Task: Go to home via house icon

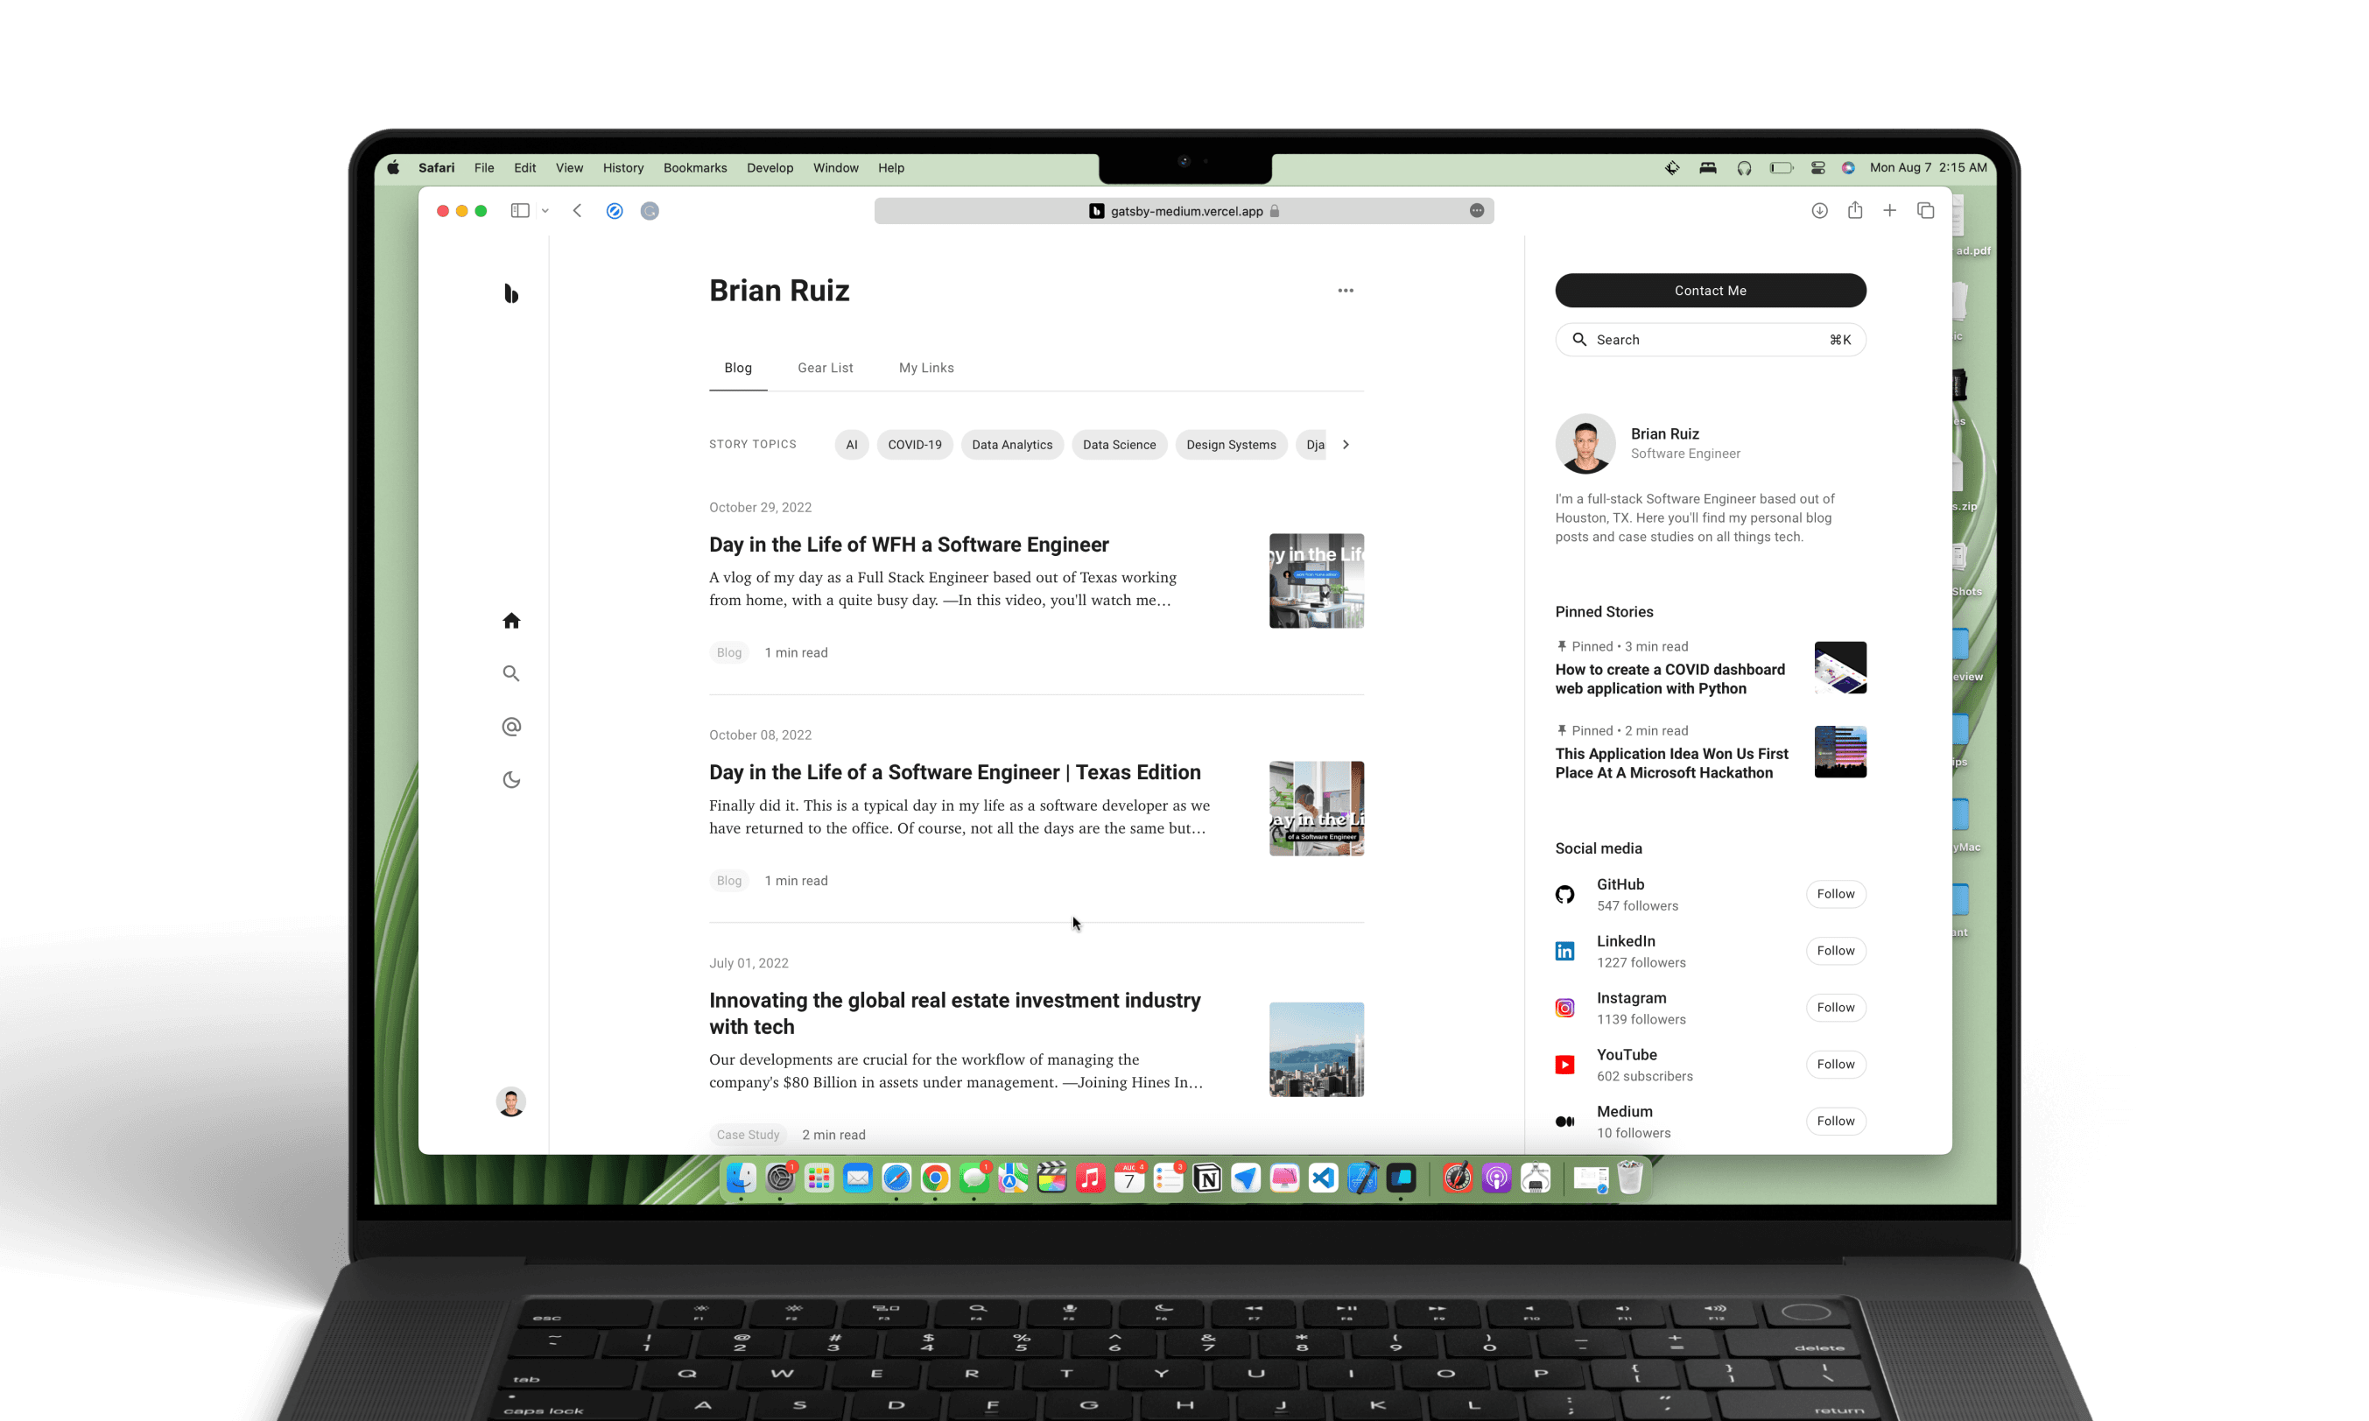Action: click(x=511, y=621)
